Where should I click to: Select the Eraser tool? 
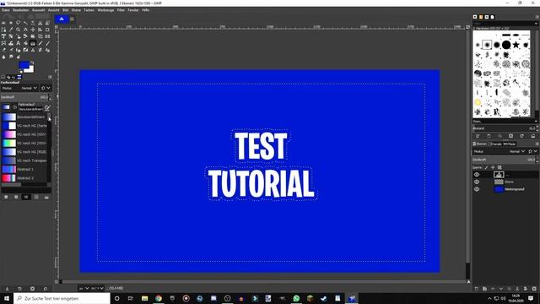click(x=3, y=51)
